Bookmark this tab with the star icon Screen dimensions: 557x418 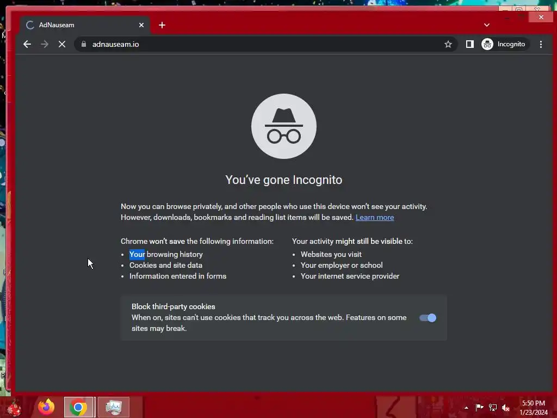pos(448,44)
